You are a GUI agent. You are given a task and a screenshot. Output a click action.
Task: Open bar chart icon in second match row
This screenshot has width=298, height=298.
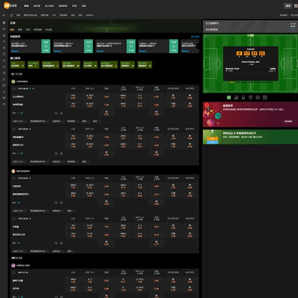tap(61, 153)
